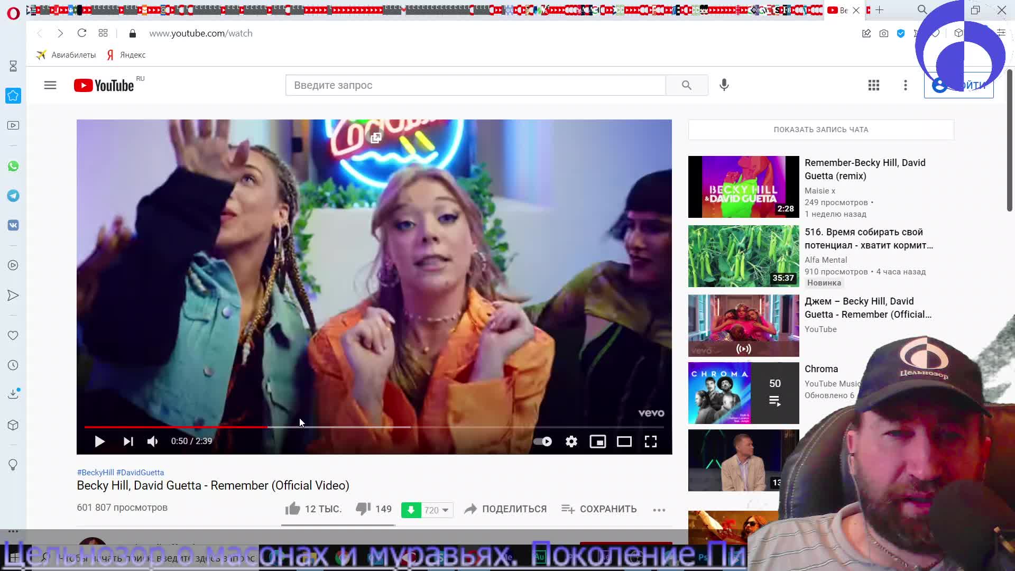Open VK in the Opera sidebar
Viewport: 1015px width, 571px height.
click(13, 225)
